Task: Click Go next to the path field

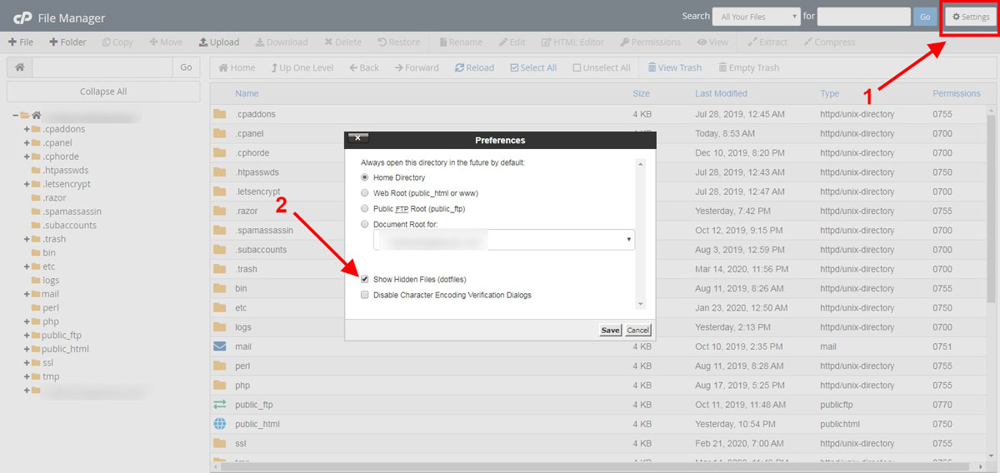Action: click(186, 67)
